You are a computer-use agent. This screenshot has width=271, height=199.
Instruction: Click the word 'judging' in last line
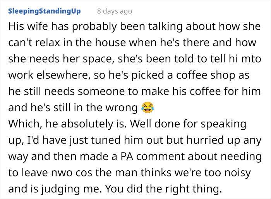tap(60, 189)
